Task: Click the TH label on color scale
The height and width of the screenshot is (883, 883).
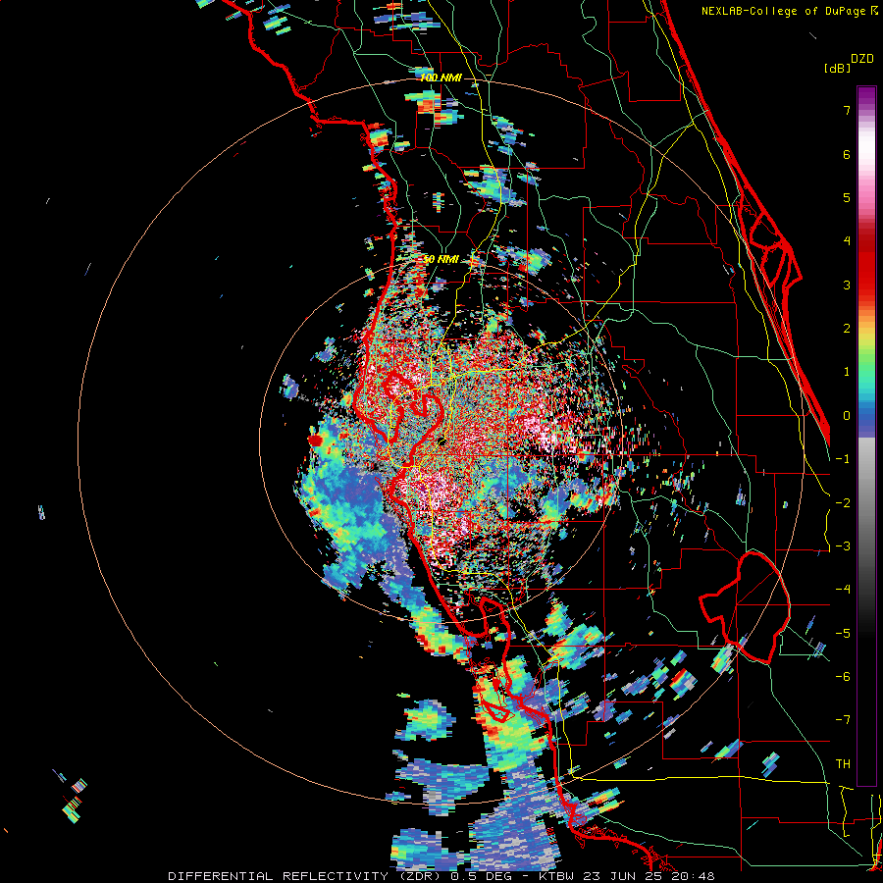Action: [843, 764]
